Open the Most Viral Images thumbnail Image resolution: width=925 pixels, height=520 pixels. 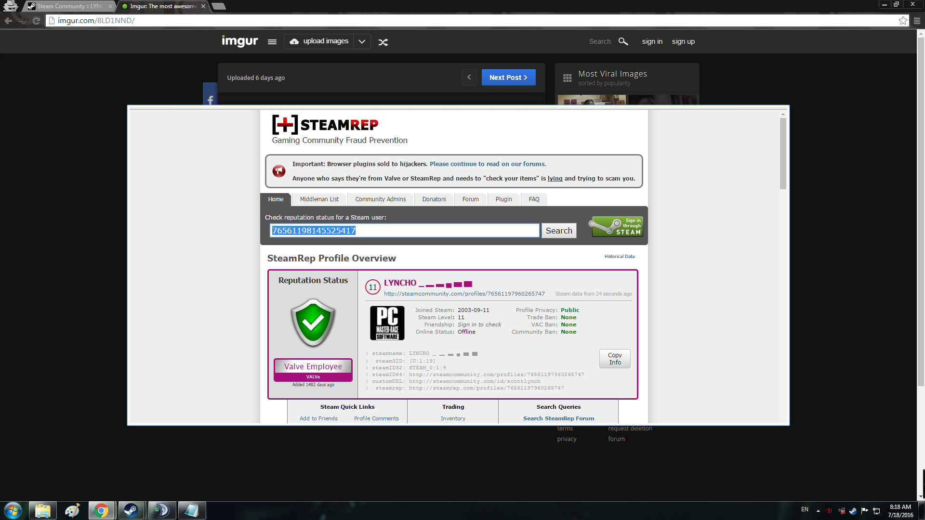tap(592, 100)
